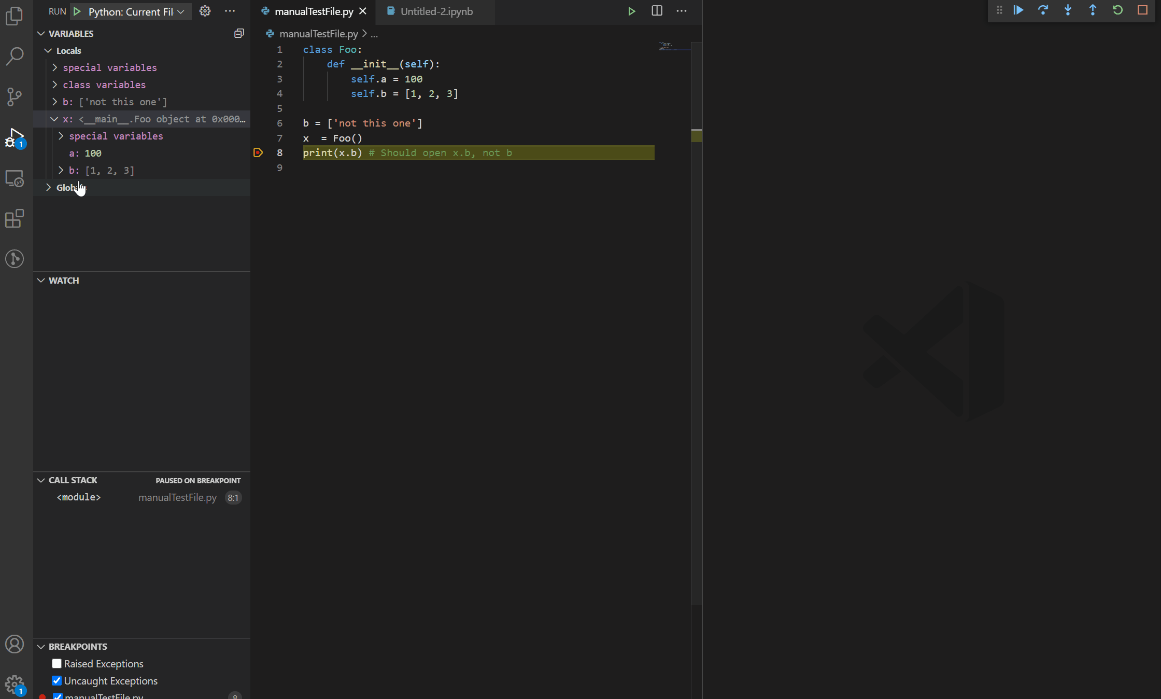The width and height of the screenshot is (1161, 699).
Task: Close the manualTestFile.py tab
Action: coord(363,11)
